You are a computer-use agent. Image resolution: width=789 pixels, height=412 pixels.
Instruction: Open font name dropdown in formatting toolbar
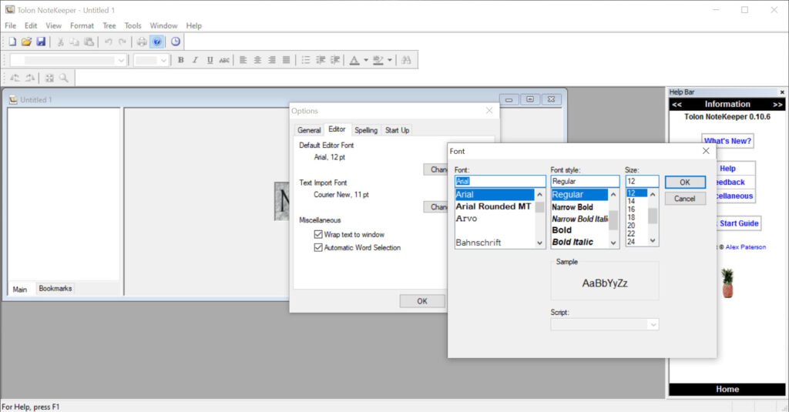pyautogui.click(x=121, y=60)
